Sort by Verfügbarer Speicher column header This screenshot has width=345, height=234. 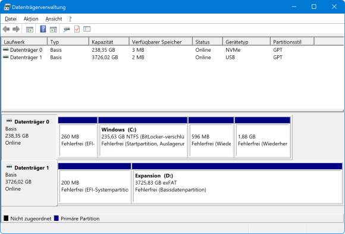(x=161, y=42)
